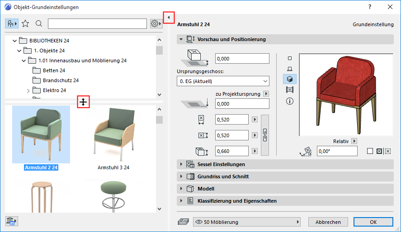Expand the Modell panel

(181, 189)
